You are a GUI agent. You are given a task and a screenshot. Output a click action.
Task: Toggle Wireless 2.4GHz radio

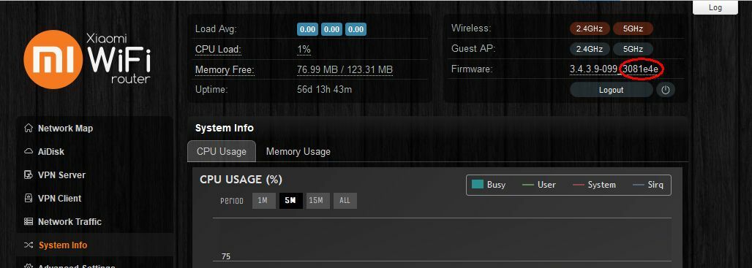(590, 28)
